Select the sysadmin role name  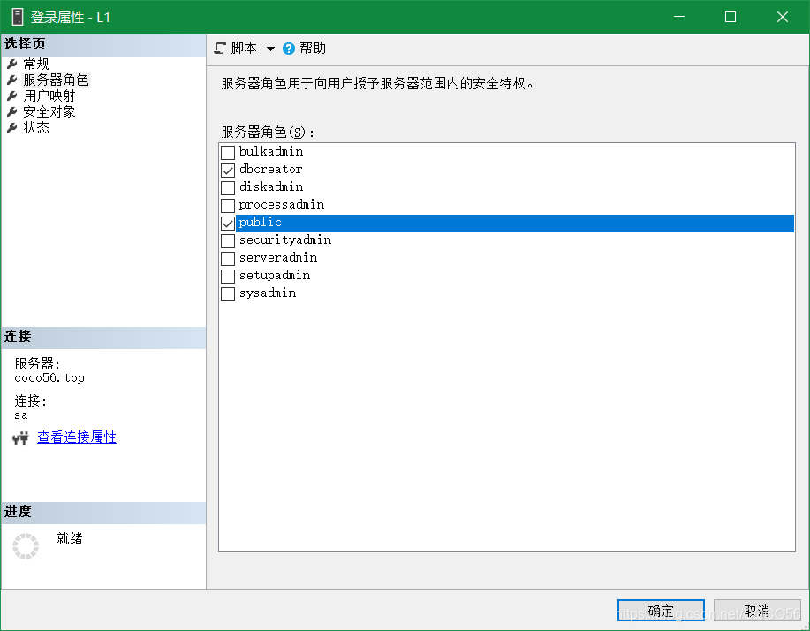click(x=268, y=293)
